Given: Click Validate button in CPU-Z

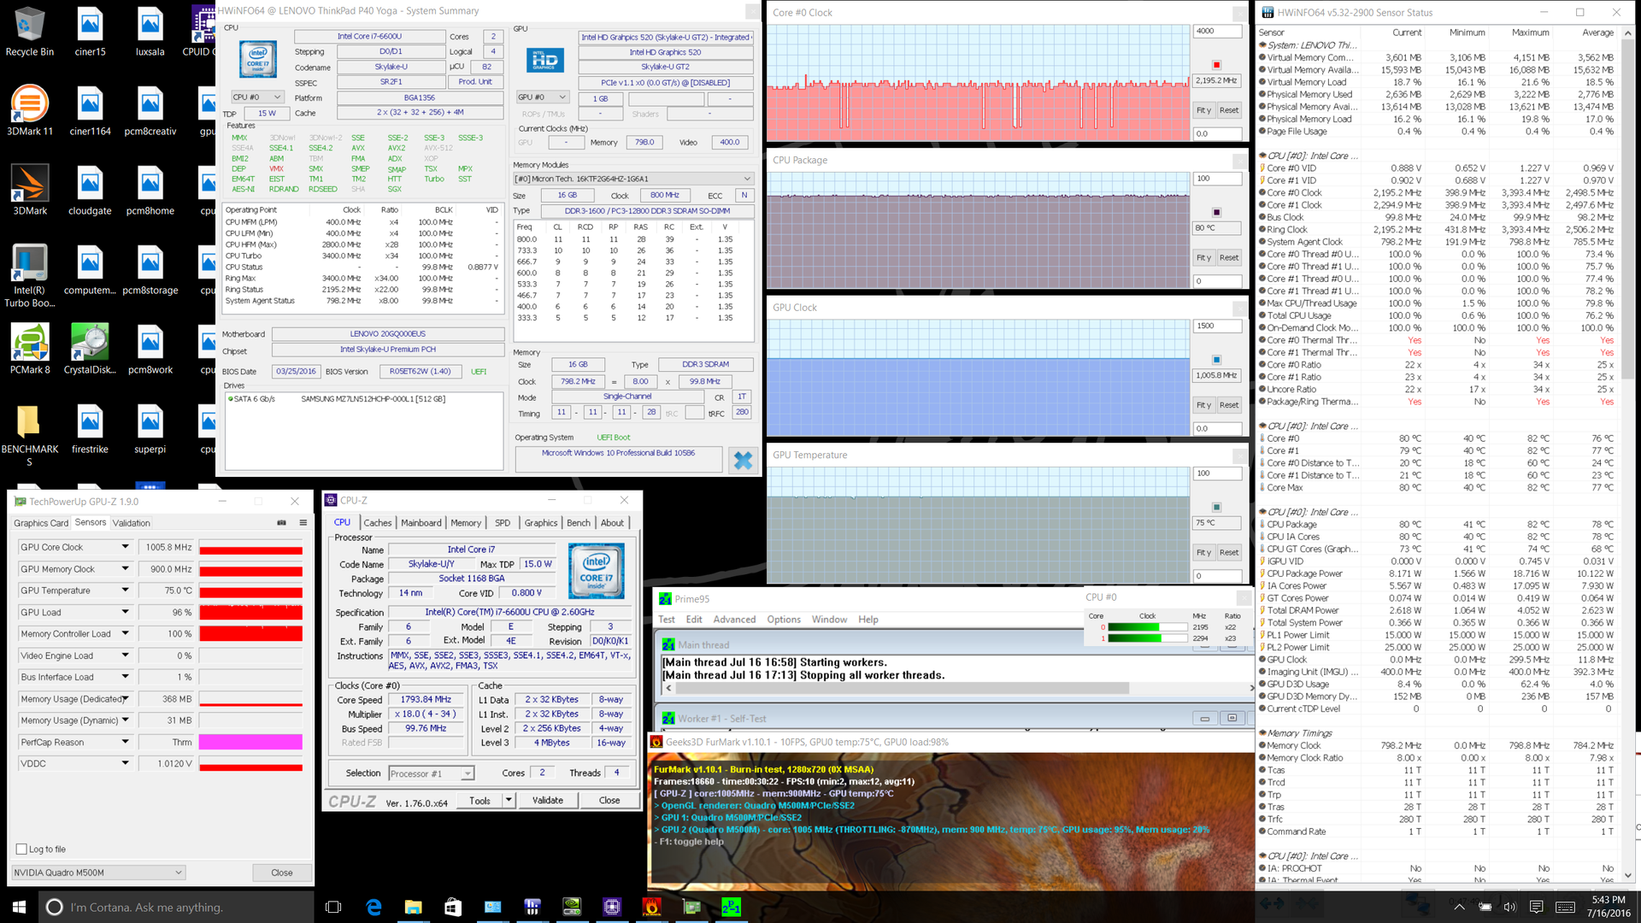Looking at the screenshot, I should [548, 801].
